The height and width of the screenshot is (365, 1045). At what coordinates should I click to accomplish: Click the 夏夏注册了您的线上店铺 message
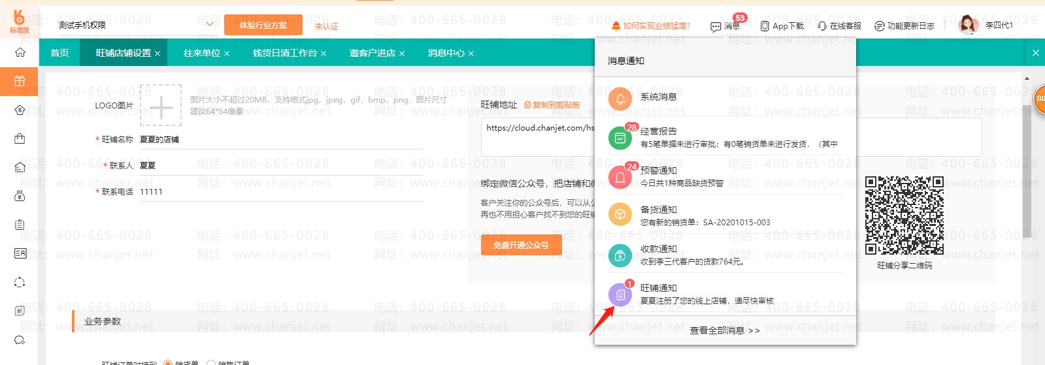(x=707, y=301)
